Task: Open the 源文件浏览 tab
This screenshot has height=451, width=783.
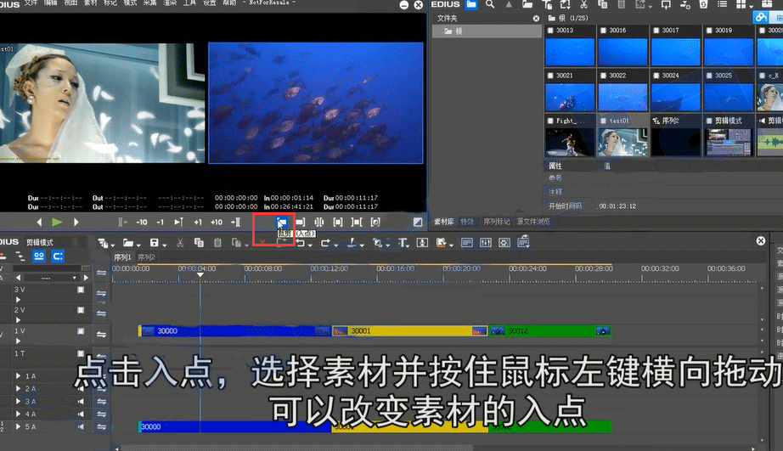Action: pyautogui.click(x=532, y=222)
